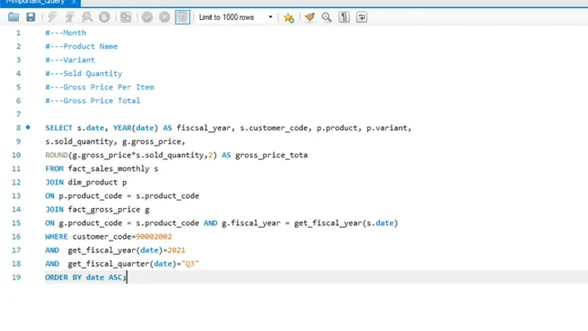The image size is (588, 331).
Task: Click the "Q3" string on line 18
Action: (x=190, y=263)
